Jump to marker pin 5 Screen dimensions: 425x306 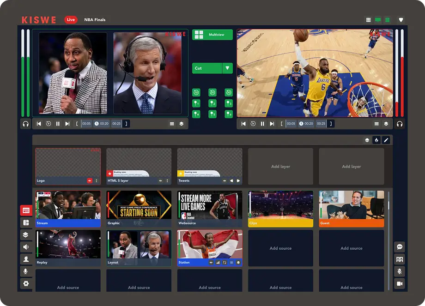(x=212, y=114)
